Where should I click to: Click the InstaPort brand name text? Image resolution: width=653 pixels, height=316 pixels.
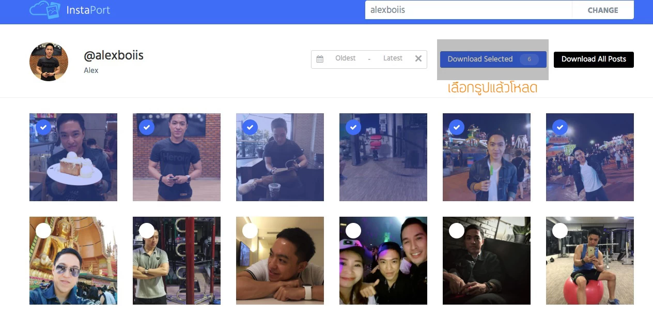[x=88, y=10]
